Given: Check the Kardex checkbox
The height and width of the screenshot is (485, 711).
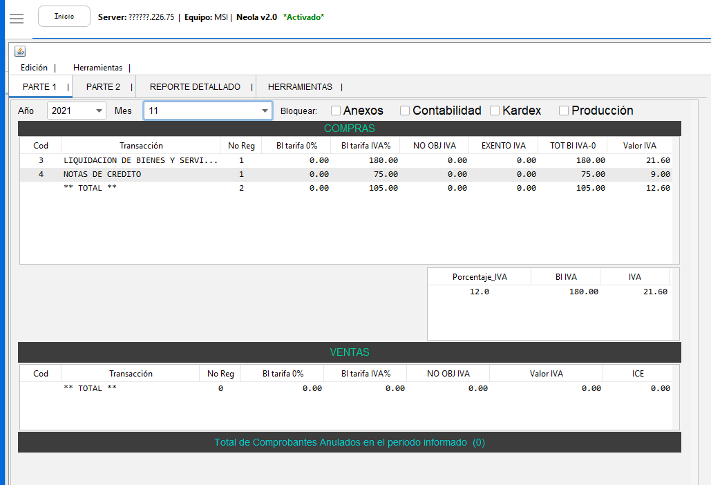Looking at the screenshot, I should [x=495, y=111].
